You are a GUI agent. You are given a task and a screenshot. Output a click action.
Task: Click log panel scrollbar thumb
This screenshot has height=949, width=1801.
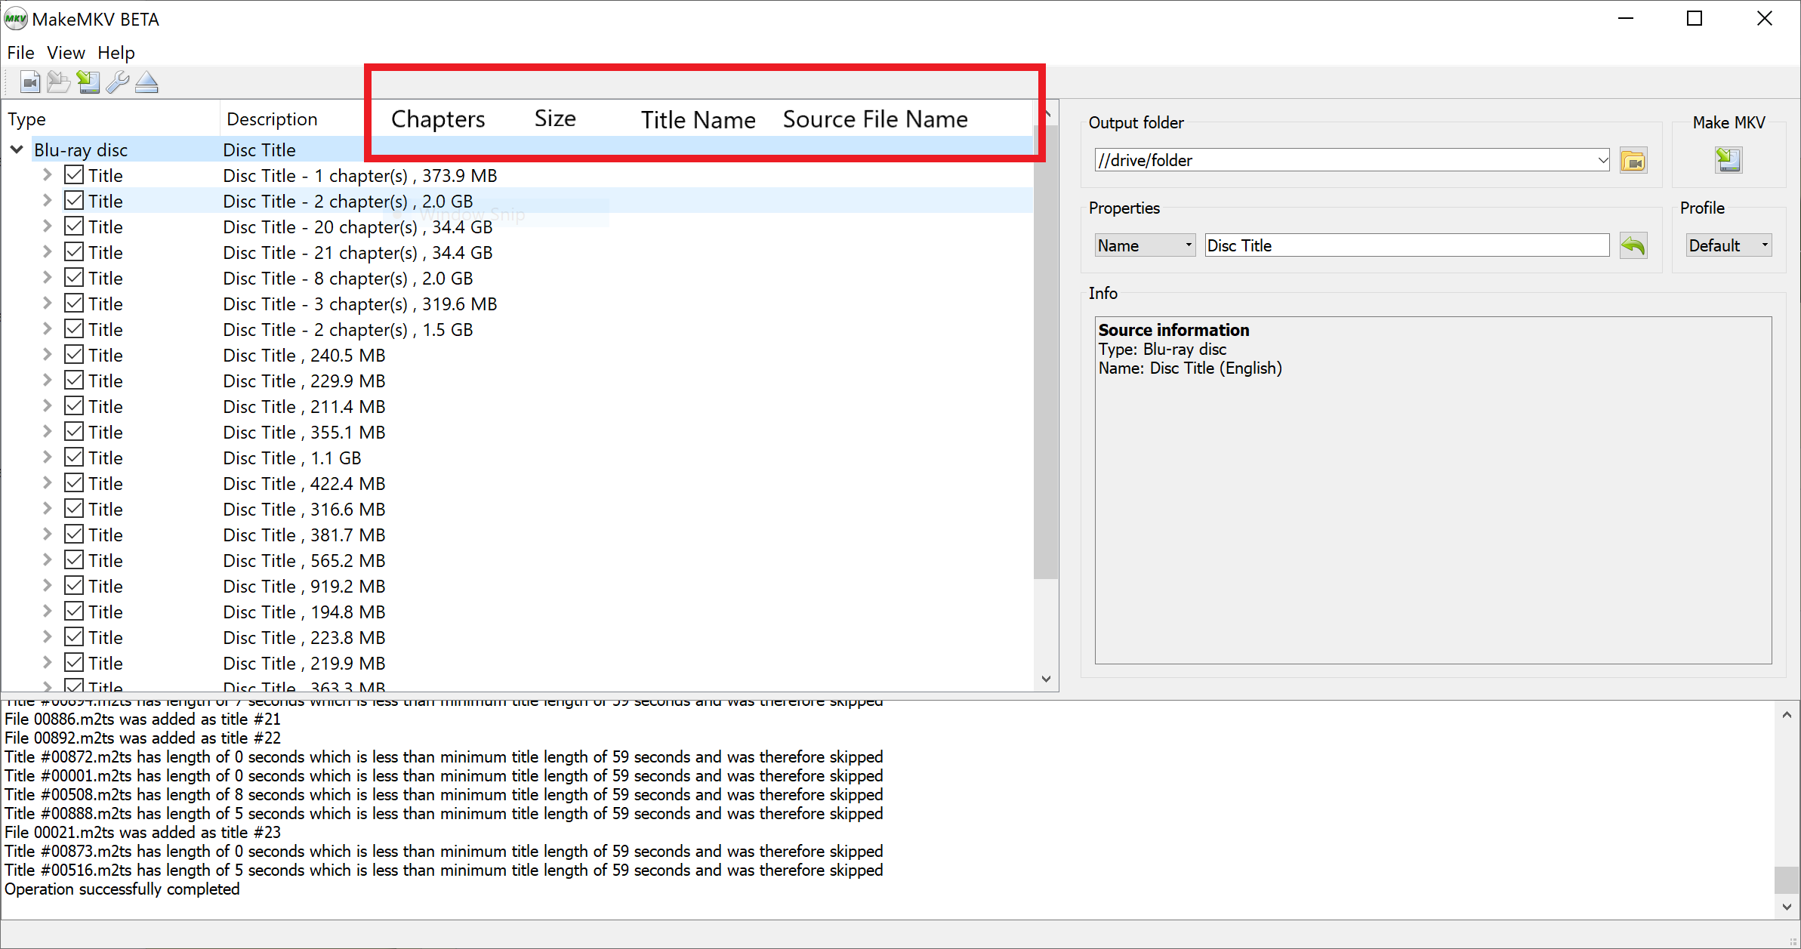1787,879
